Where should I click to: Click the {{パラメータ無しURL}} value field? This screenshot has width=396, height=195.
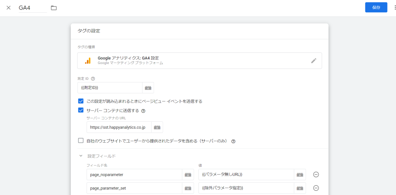[x=246, y=174]
